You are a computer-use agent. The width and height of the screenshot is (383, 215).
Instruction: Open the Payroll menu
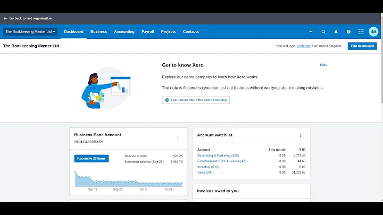(148, 32)
